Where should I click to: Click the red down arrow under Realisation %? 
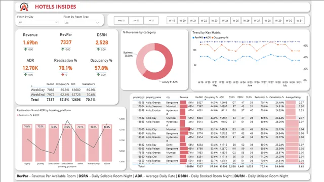(63, 74)
